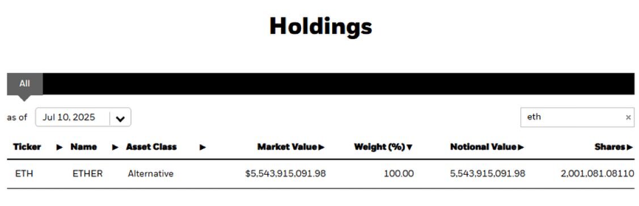
Task: Clear the eth search filter
Action: [x=628, y=117]
